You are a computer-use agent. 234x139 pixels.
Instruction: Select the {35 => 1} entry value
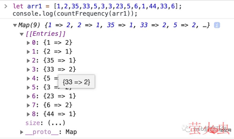pos(60,60)
